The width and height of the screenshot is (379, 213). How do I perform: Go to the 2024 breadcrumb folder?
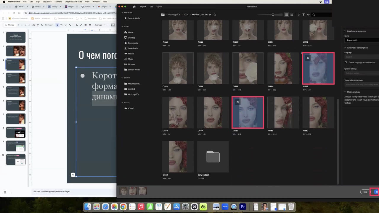pyautogui.click(x=186, y=14)
